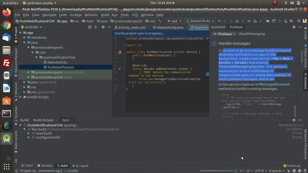Screen dimensions: 308x173
Task: Run the app with green play icon
Action: (x=219, y=21)
